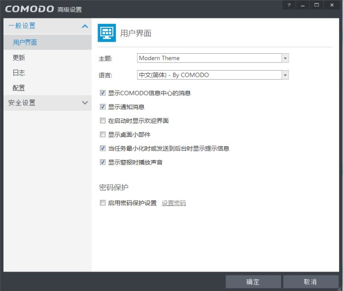Click the 用户界面 page title

click(136, 33)
